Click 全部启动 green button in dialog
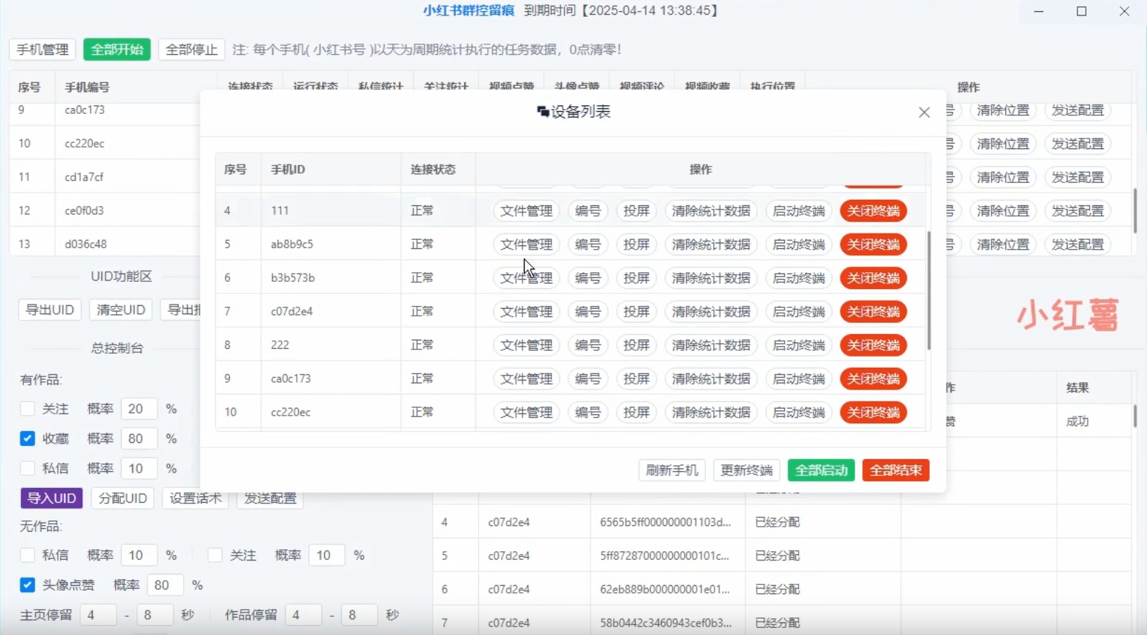1147x635 pixels. coord(821,470)
